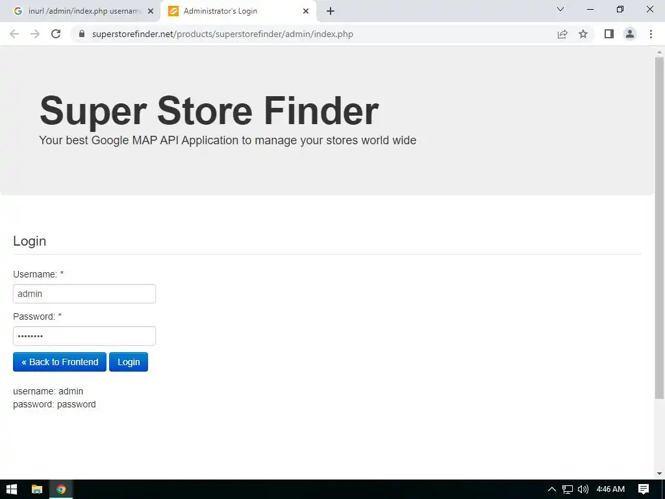Click the padlock site info icon

(82, 34)
